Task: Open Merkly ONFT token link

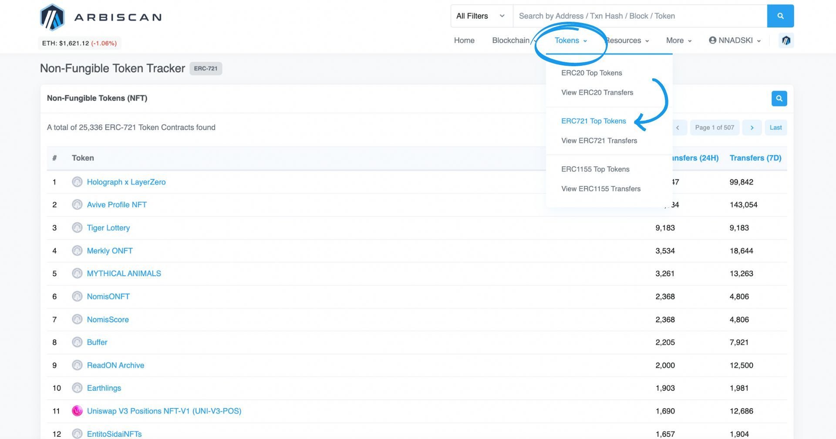Action: (110, 251)
